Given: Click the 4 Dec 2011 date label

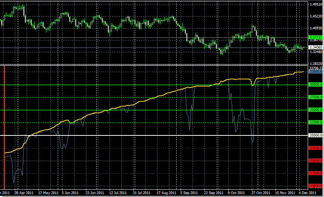Looking at the screenshot, I should pyautogui.click(x=307, y=193).
